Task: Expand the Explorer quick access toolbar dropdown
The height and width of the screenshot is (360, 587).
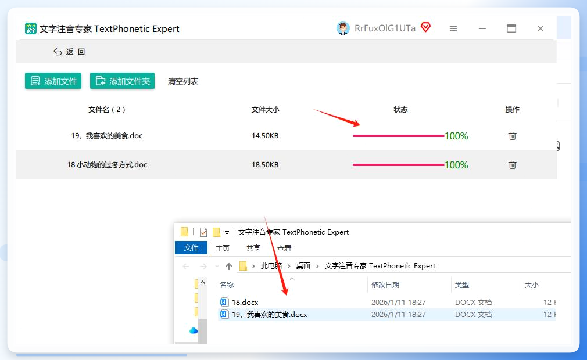Action: coord(227,232)
